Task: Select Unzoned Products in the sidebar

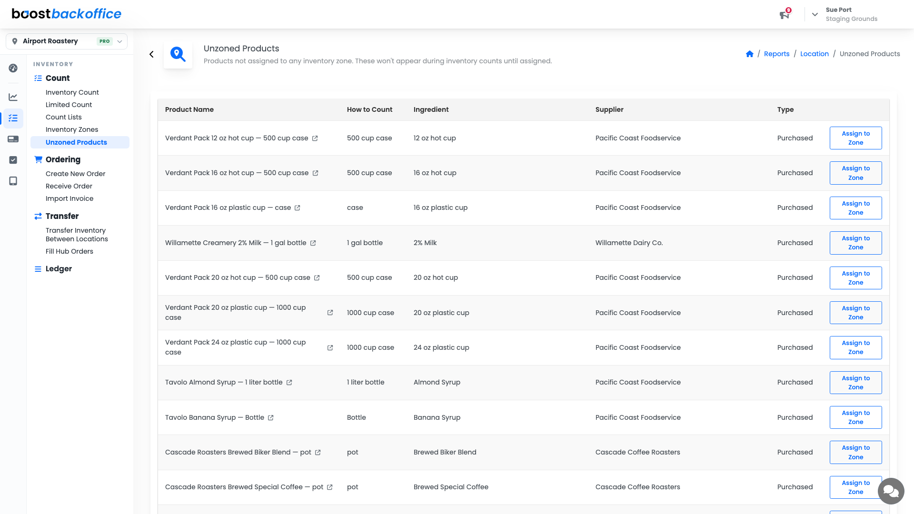Action: click(80, 142)
